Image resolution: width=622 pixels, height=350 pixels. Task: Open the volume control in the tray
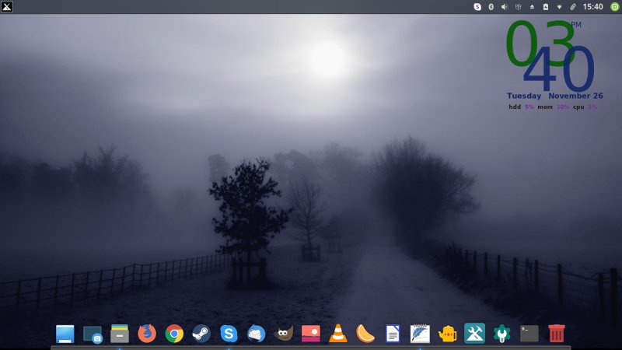[x=504, y=6]
